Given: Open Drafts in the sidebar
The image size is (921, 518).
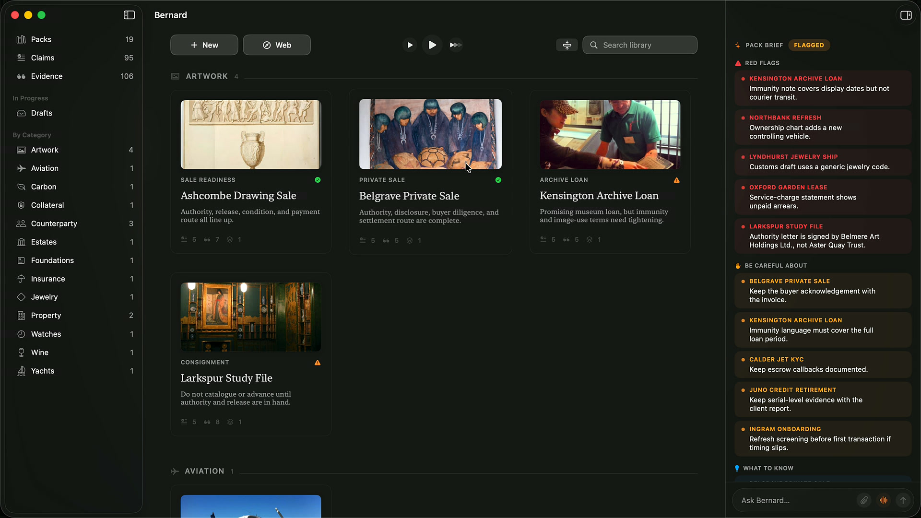Looking at the screenshot, I should click(x=74, y=113).
